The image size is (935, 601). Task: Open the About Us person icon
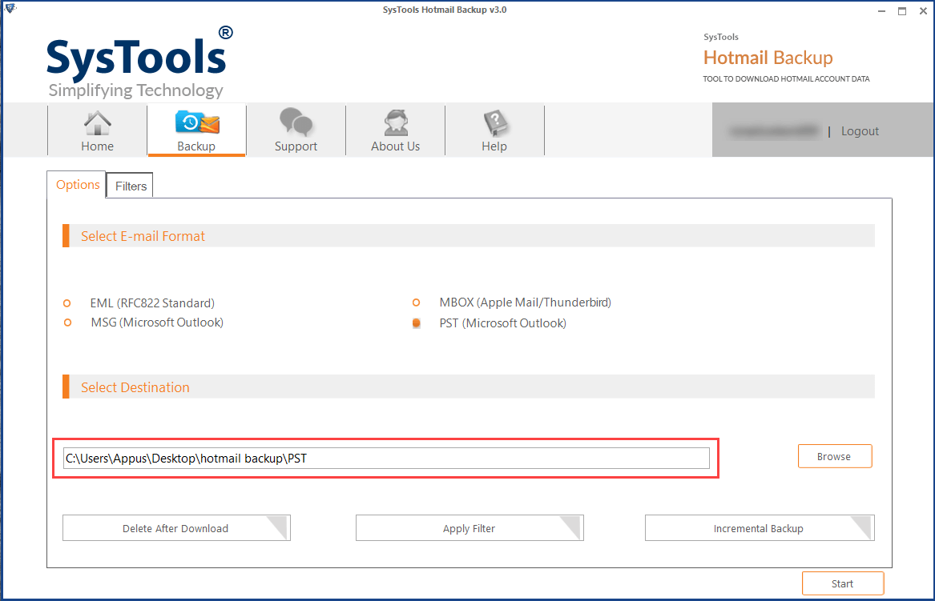point(396,123)
